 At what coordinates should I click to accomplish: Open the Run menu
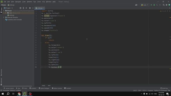(35, 2)
